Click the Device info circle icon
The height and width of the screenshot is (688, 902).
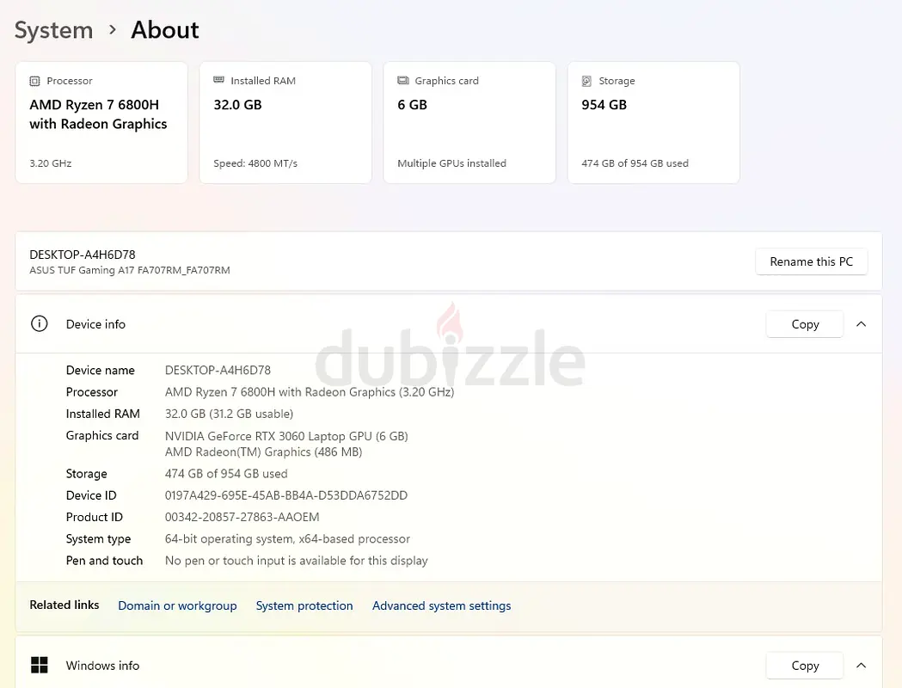coord(39,324)
